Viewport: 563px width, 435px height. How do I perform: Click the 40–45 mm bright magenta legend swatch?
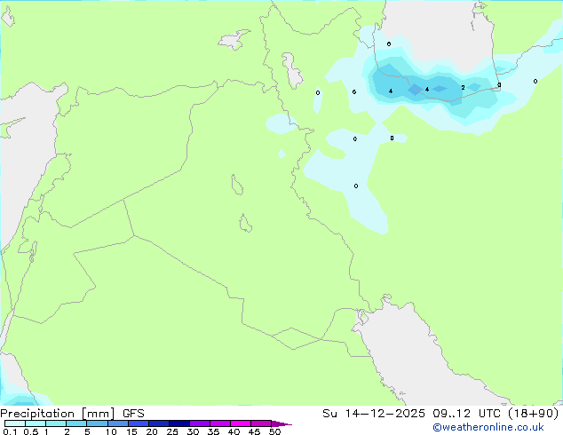(x=241, y=423)
